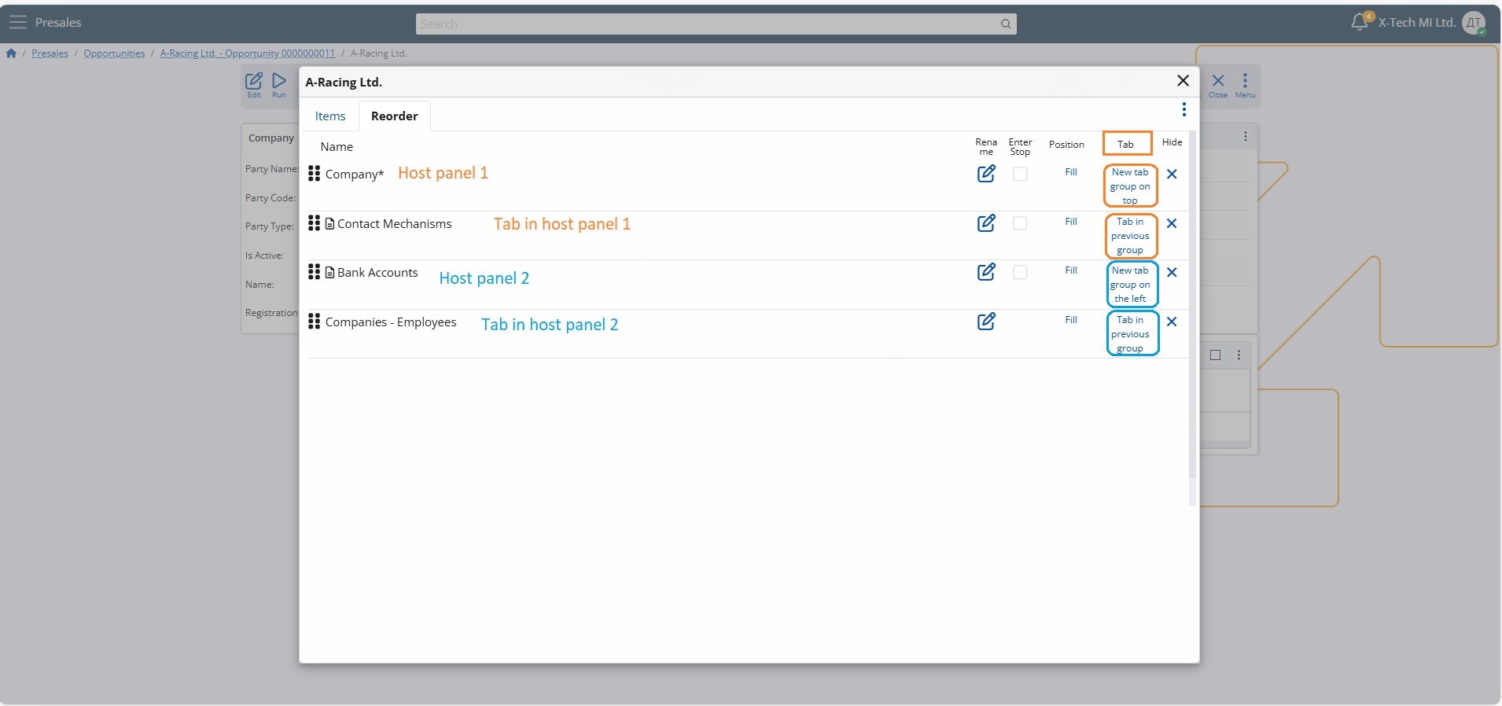Open the Presales breadcrumb link
The image size is (1502, 706).
click(x=50, y=53)
